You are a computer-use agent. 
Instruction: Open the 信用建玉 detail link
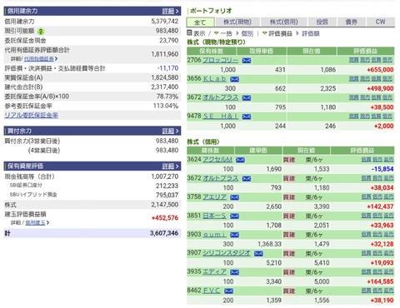[x=37, y=222]
